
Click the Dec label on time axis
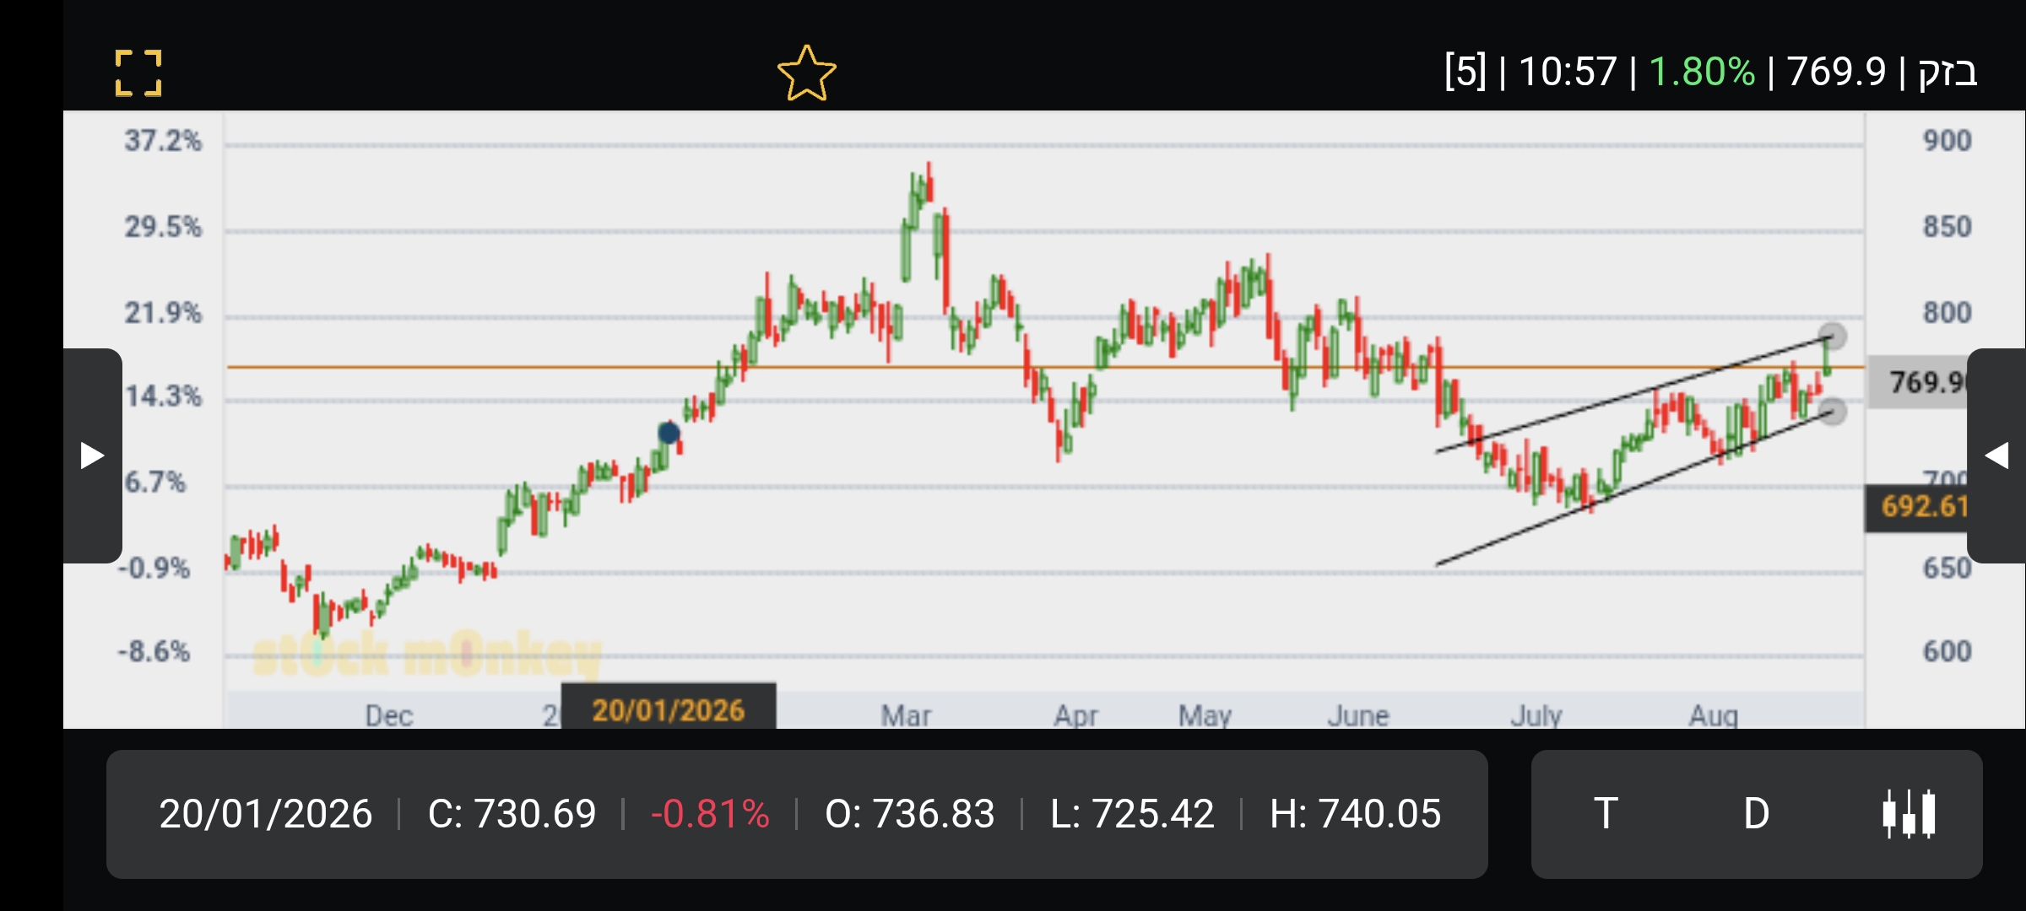click(x=389, y=715)
